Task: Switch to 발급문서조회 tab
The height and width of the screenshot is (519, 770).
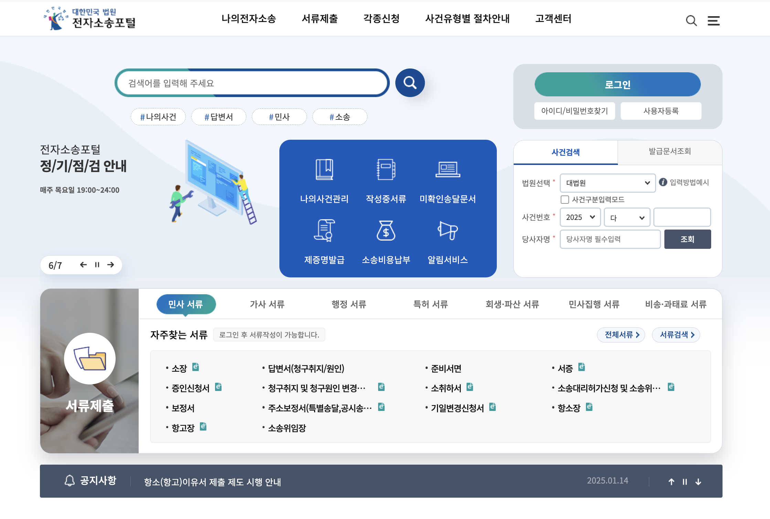Action: pos(670,151)
